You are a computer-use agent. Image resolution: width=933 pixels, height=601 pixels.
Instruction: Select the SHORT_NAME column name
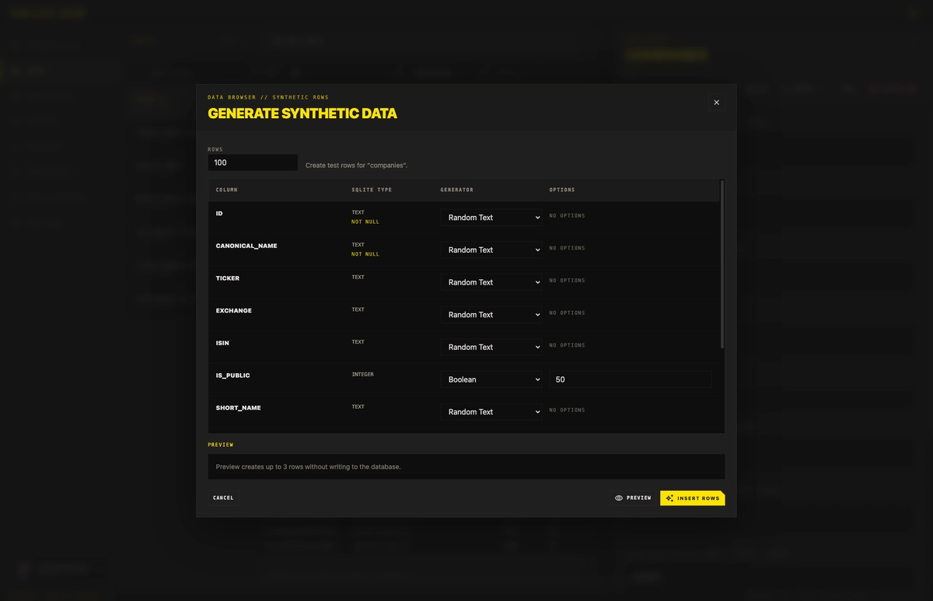coord(239,408)
